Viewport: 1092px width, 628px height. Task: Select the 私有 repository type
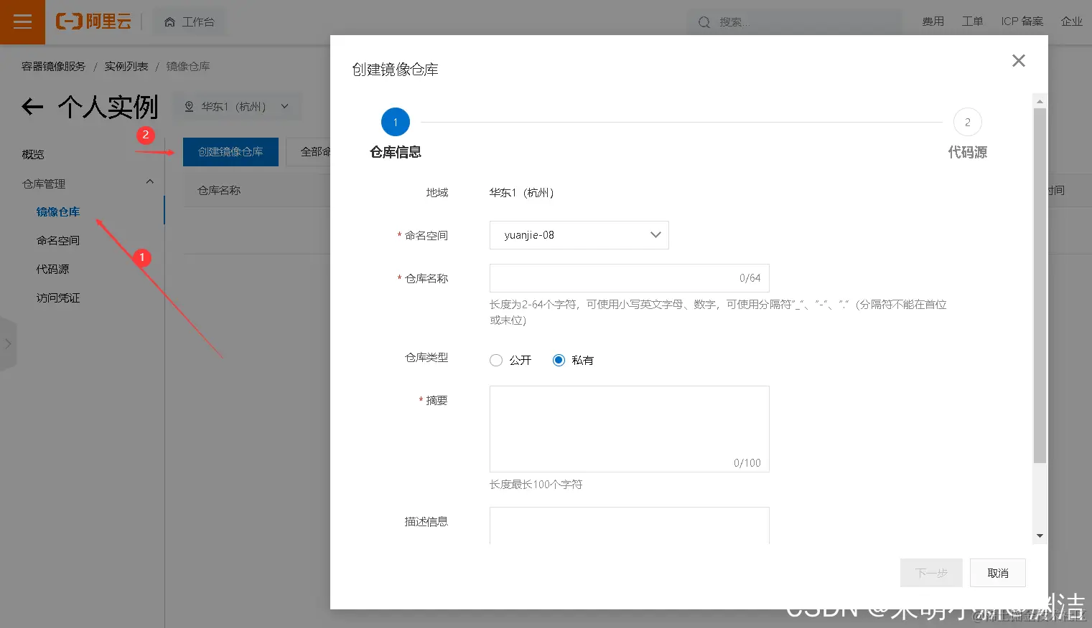tap(559, 360)
